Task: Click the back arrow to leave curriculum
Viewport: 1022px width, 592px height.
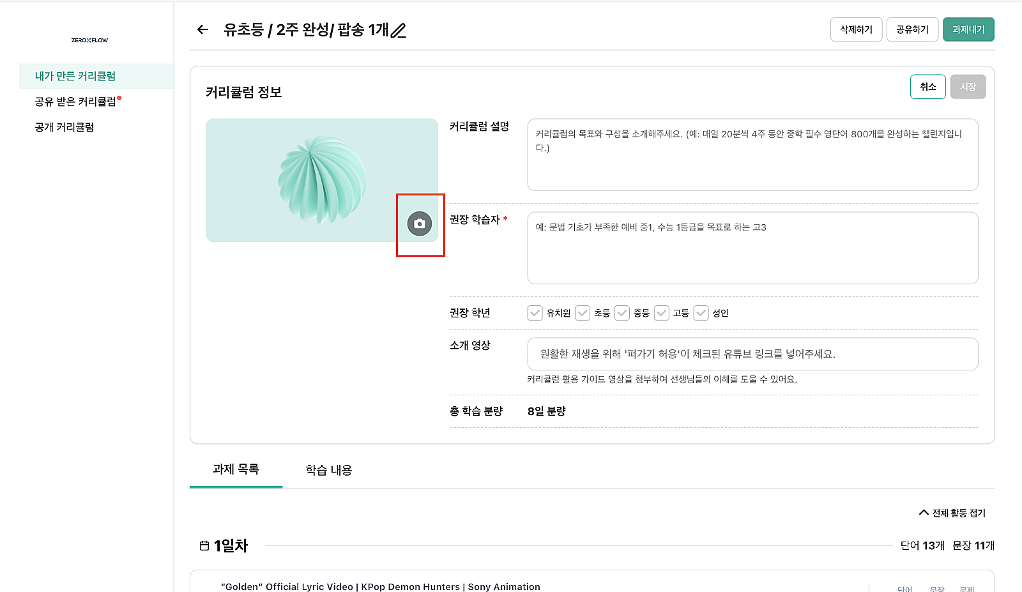Action: (x=202, y=29)
